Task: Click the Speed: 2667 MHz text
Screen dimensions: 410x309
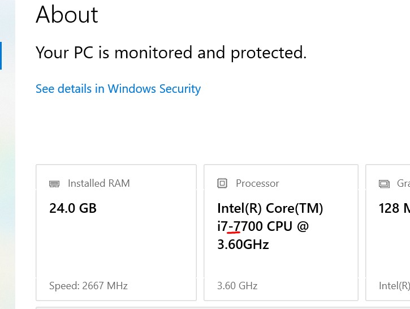Action: tap(88, 285)
